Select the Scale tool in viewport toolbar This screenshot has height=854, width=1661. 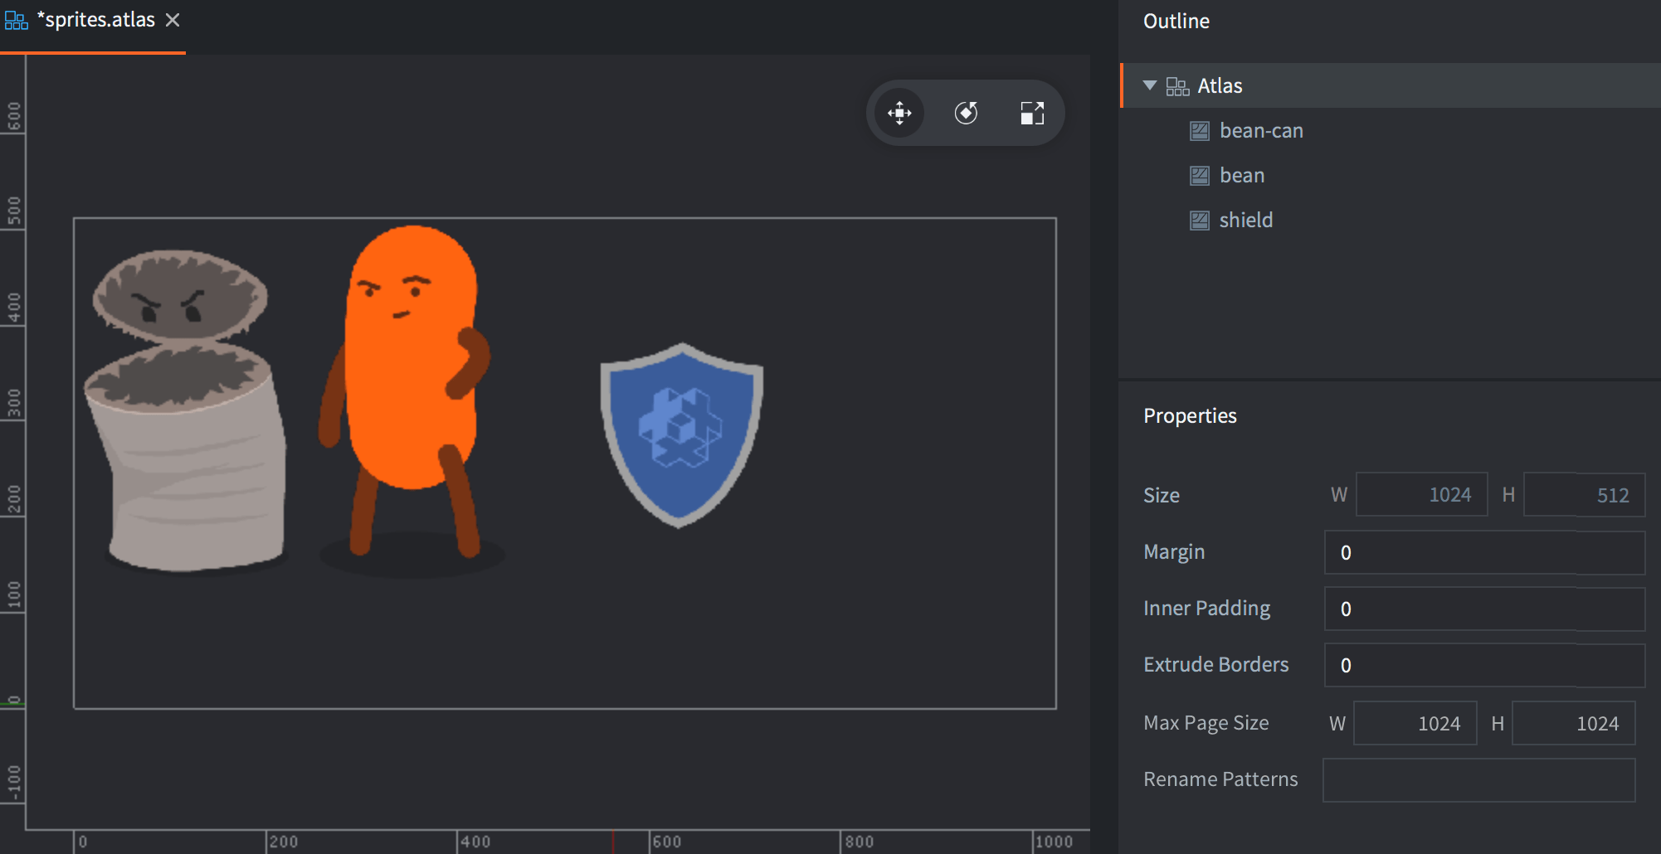point(1032,113)
